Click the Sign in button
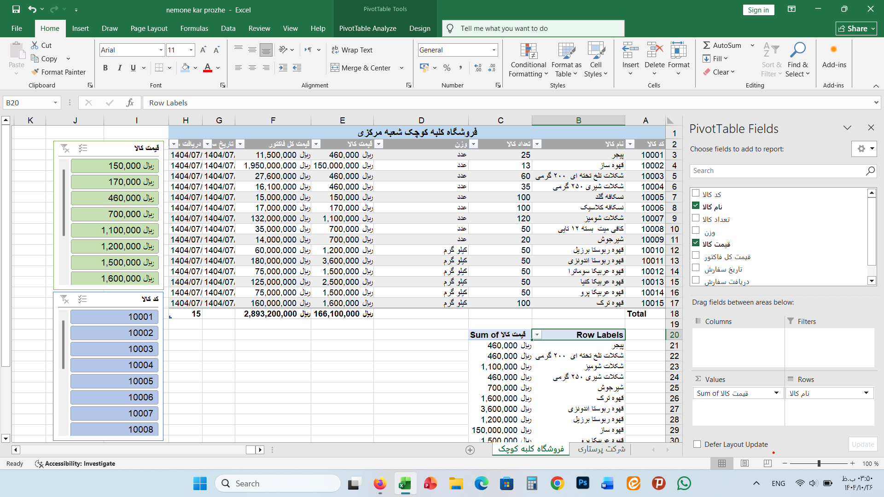Image resolution: width=884 pixels, height=497 pixels. [758, 10]
